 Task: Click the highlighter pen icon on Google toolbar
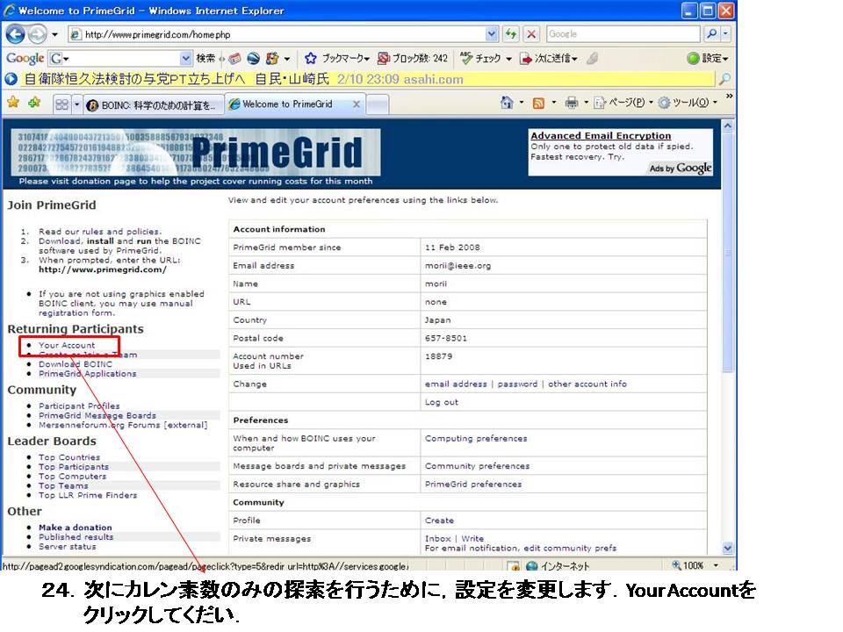[x=593, y=58]
